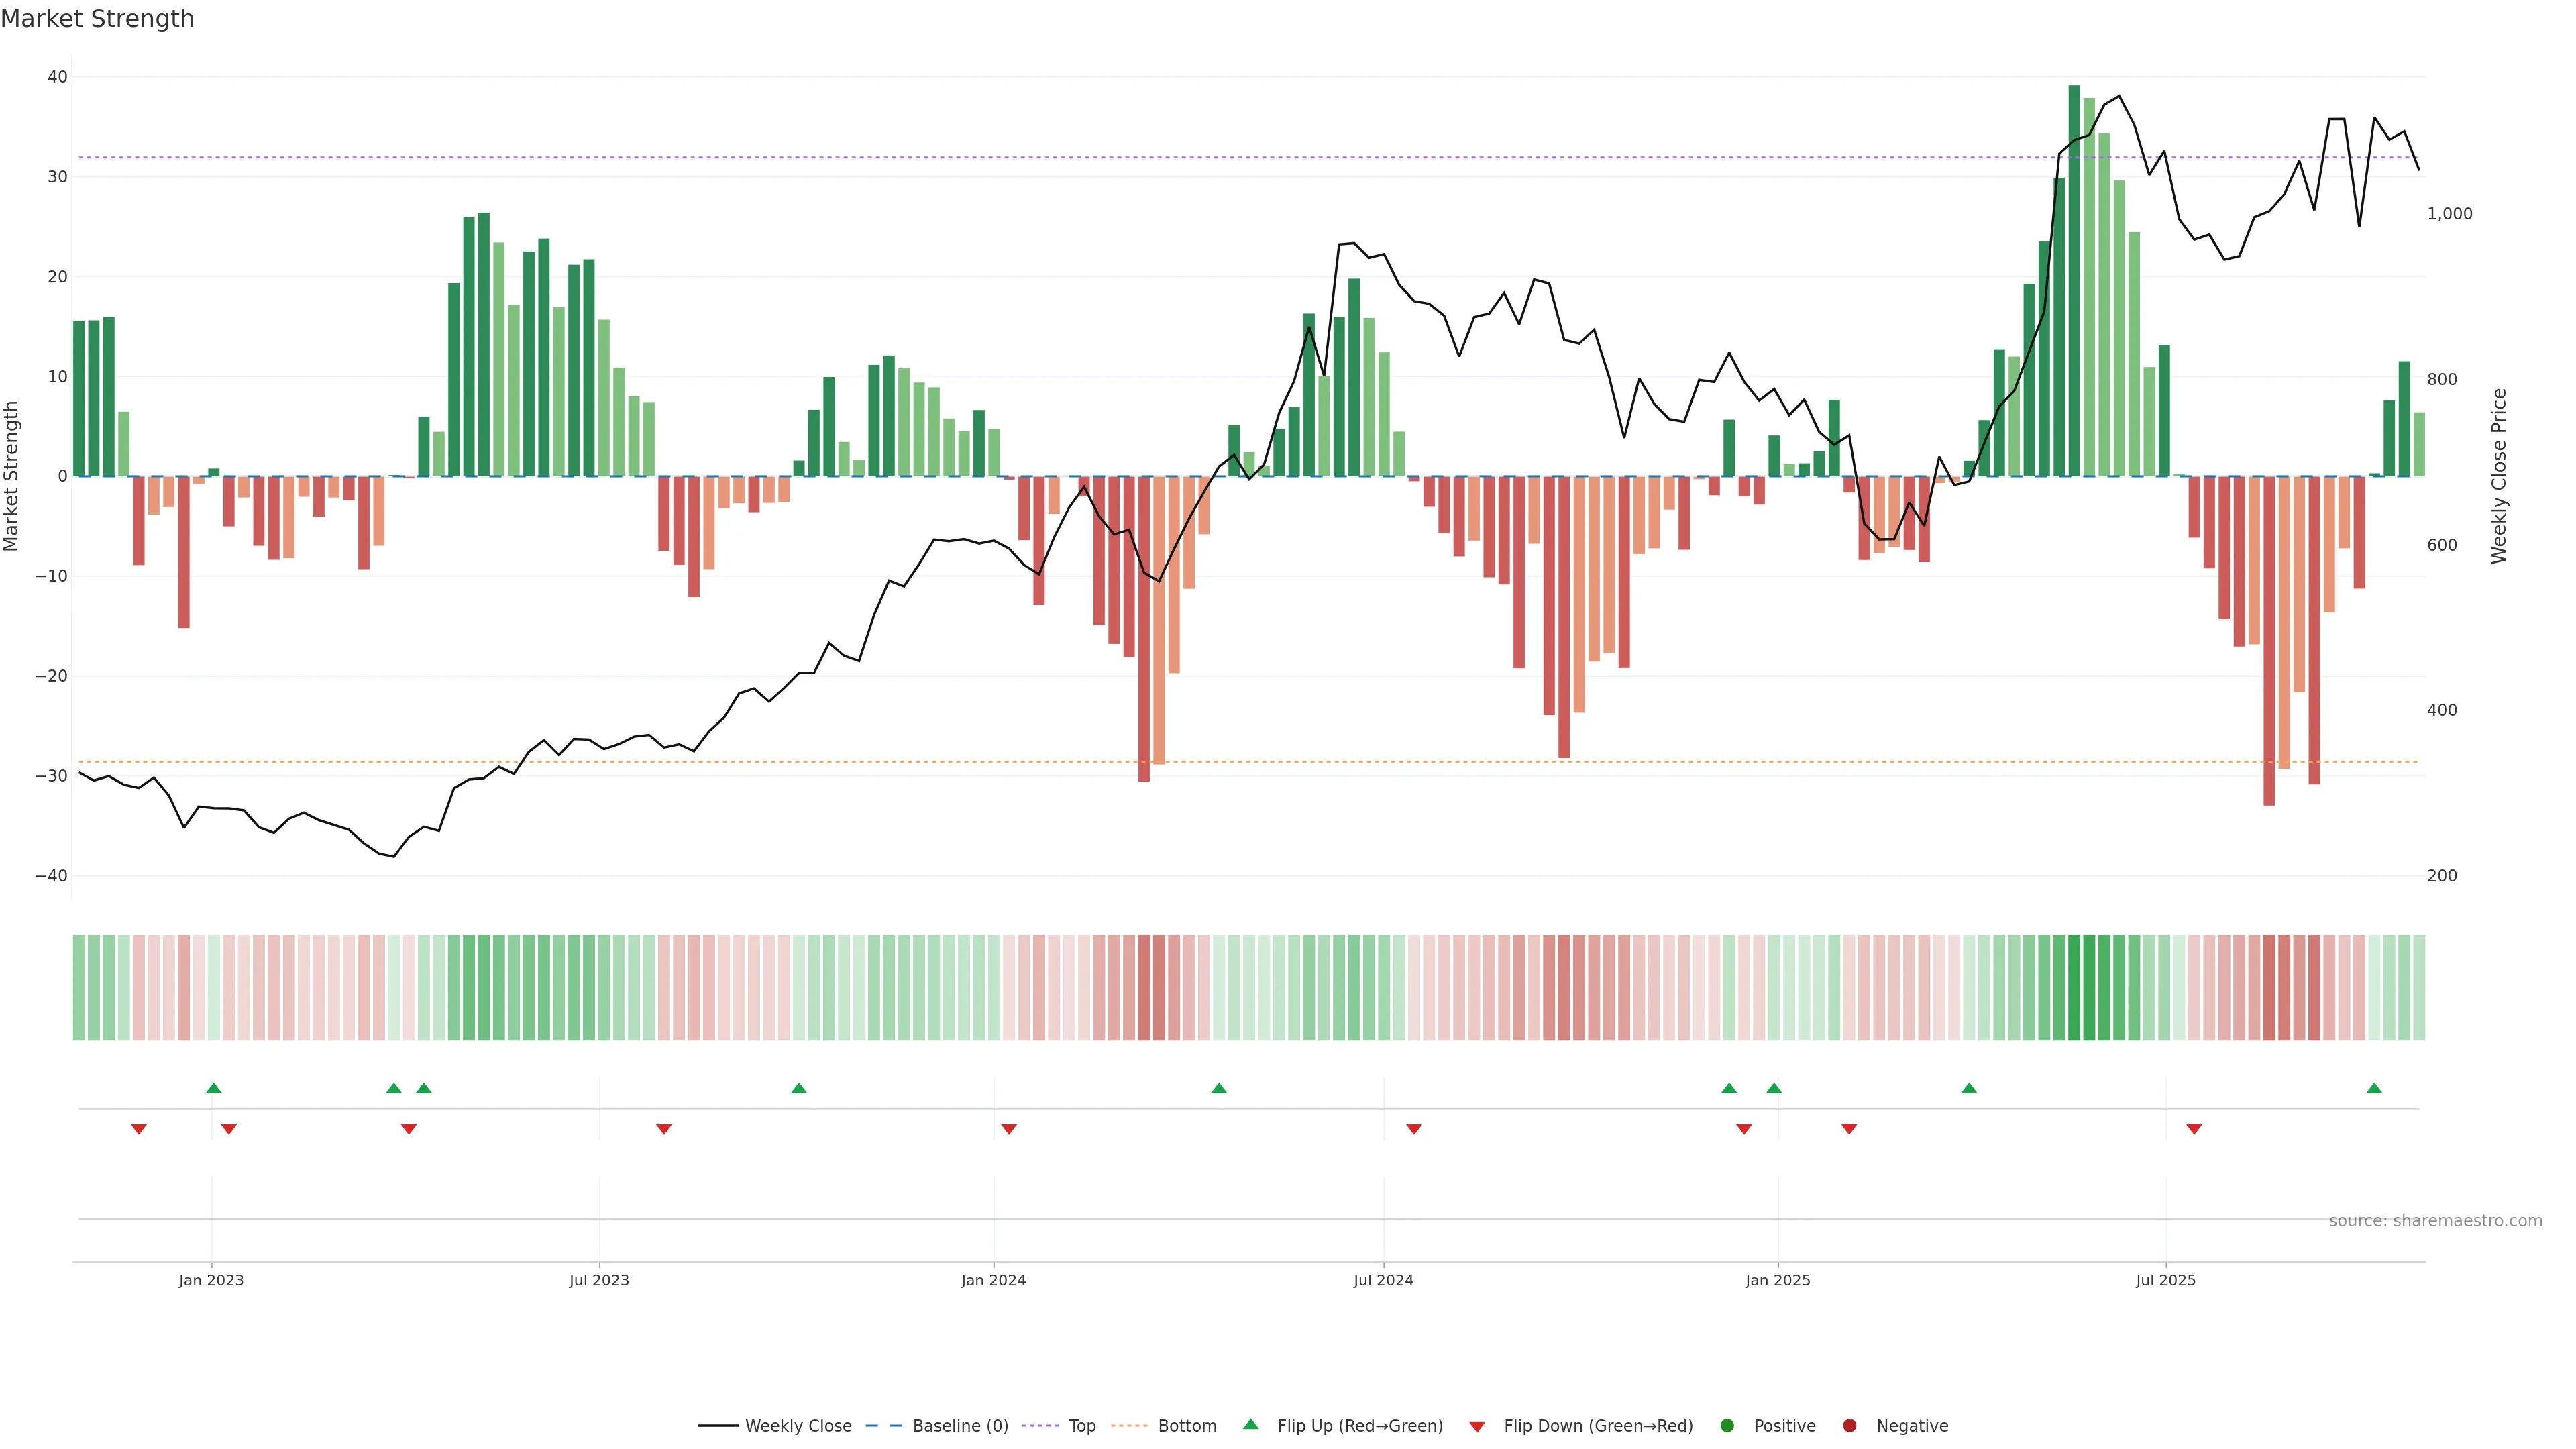Click the darkest green cell in heatmap strip

coord(2074,988)
